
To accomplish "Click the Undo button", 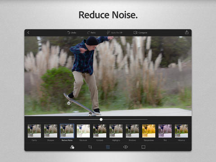I will pyautogui.click(x=72, y=32).
